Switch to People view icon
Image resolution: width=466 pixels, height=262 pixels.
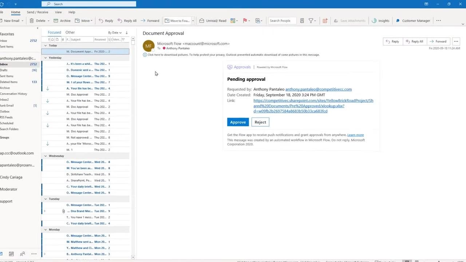23,254
